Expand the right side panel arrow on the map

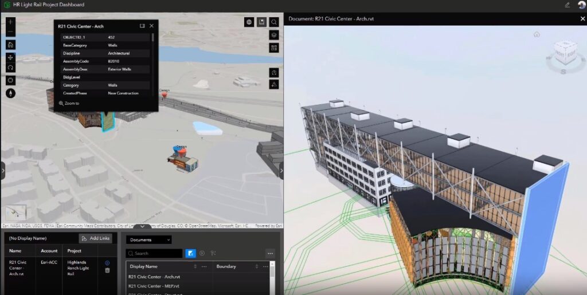pyautogui.click(x=281, y=171)
